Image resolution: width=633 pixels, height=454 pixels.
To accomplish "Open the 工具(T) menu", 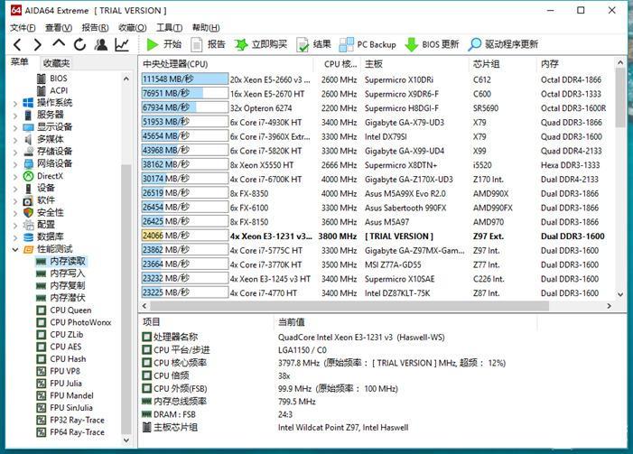I will coord(169,27).
